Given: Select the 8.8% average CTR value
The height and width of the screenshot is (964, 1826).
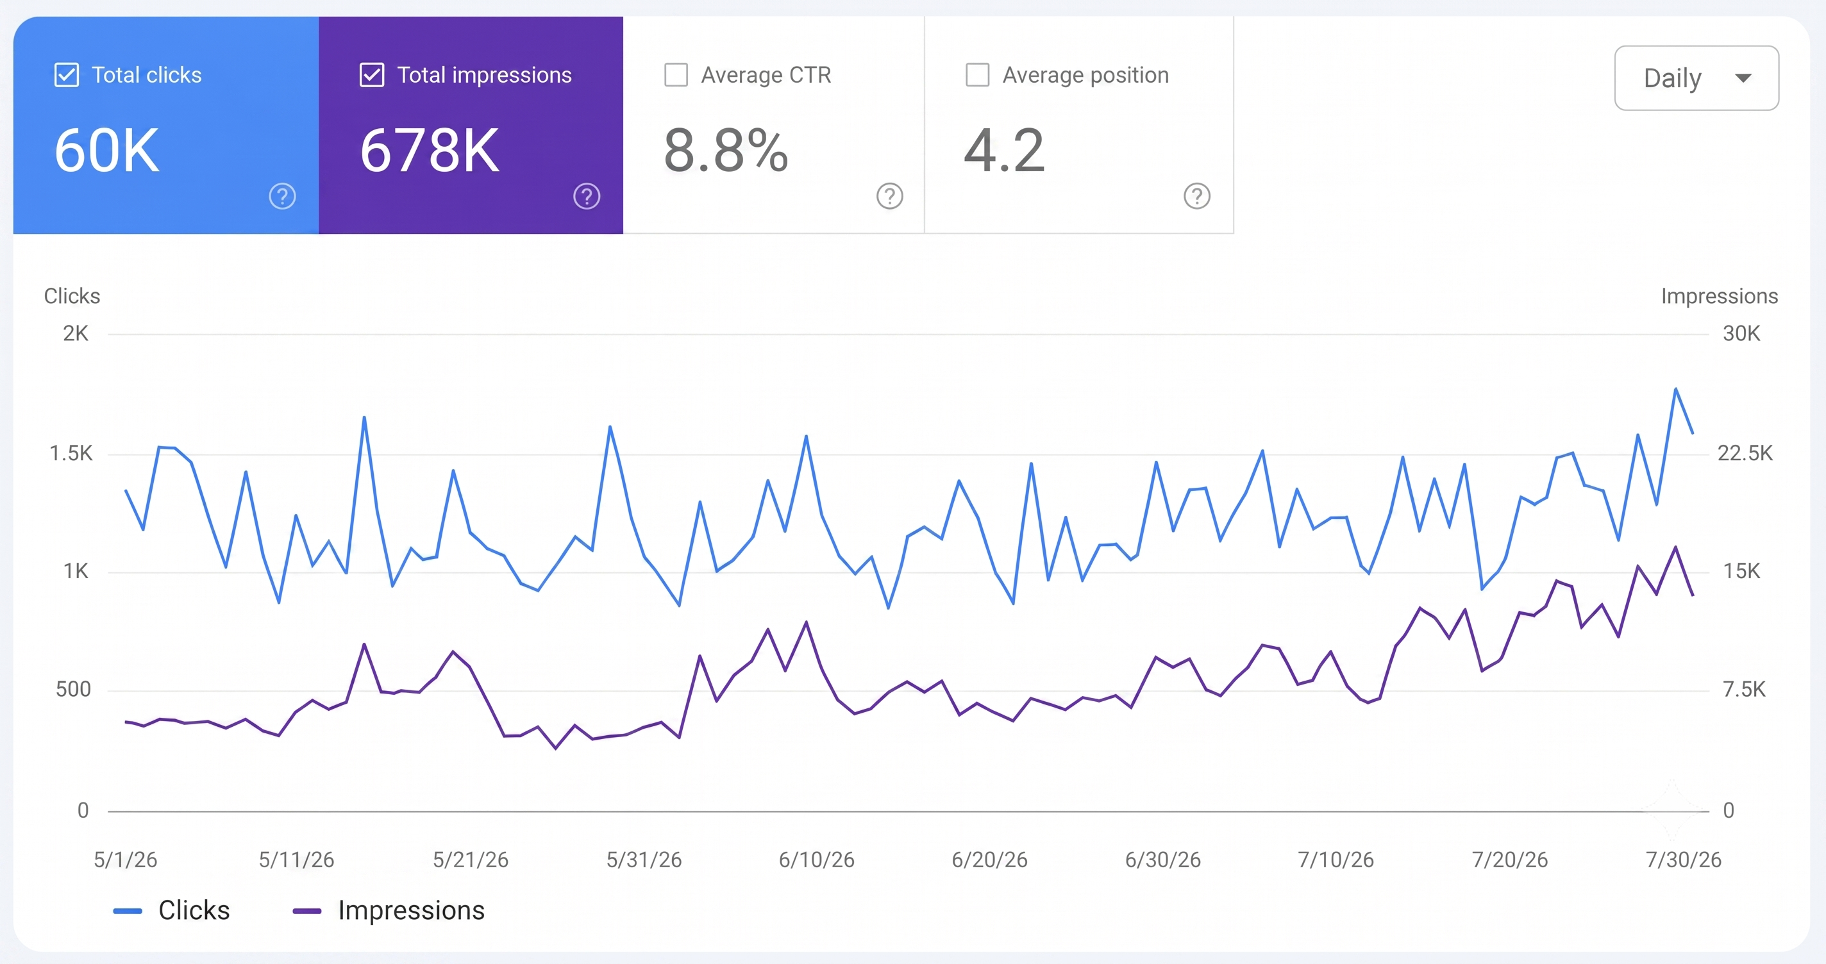Looking at the screenshot, I should (726, 150).
